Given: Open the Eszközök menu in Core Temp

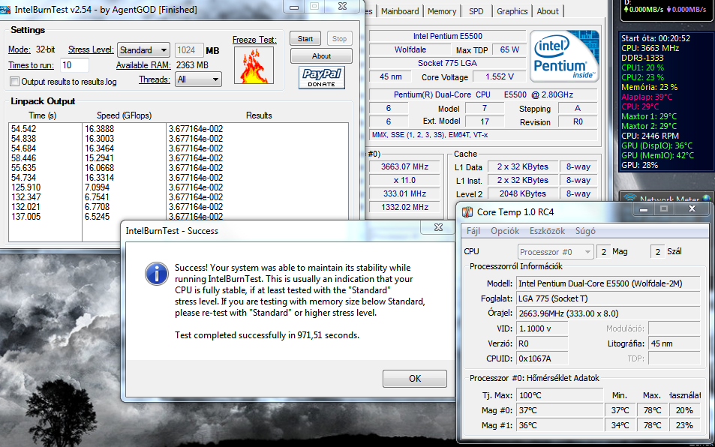Looking at the screenshot, I should click(547, 231).
